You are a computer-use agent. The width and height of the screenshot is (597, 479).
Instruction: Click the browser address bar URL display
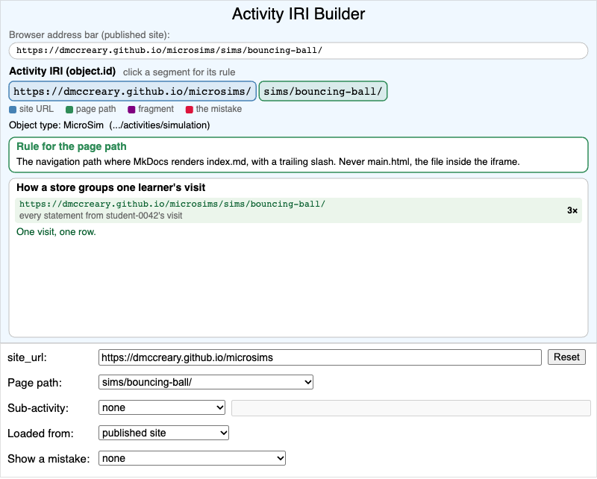click(298, 51)
